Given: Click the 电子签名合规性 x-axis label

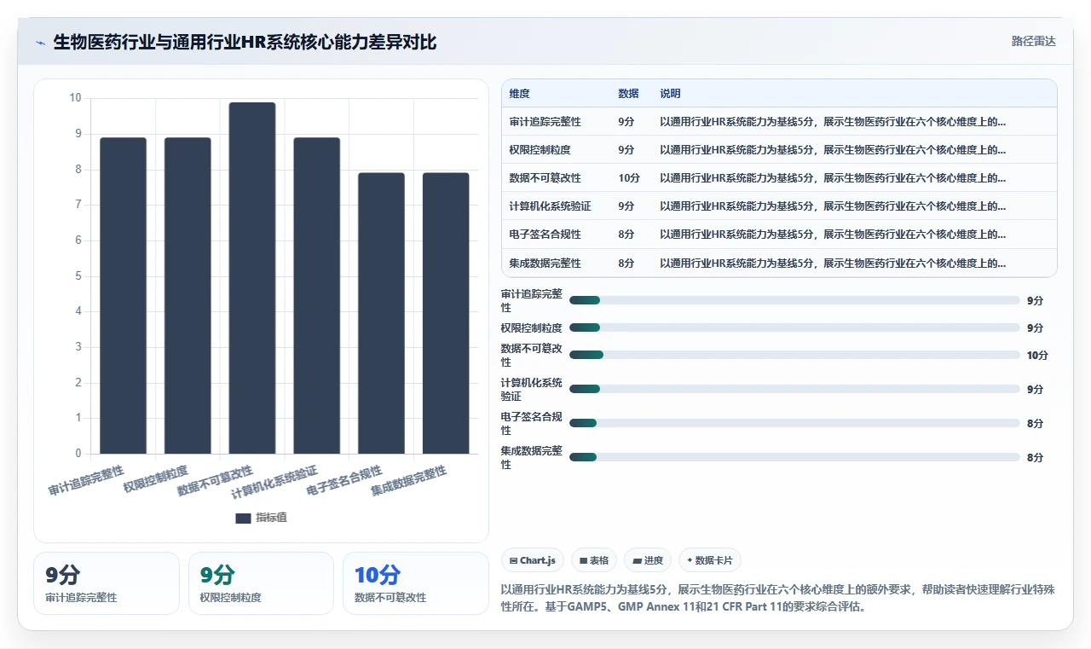Looking at the screenshot, I should click(x=344, y=481).
